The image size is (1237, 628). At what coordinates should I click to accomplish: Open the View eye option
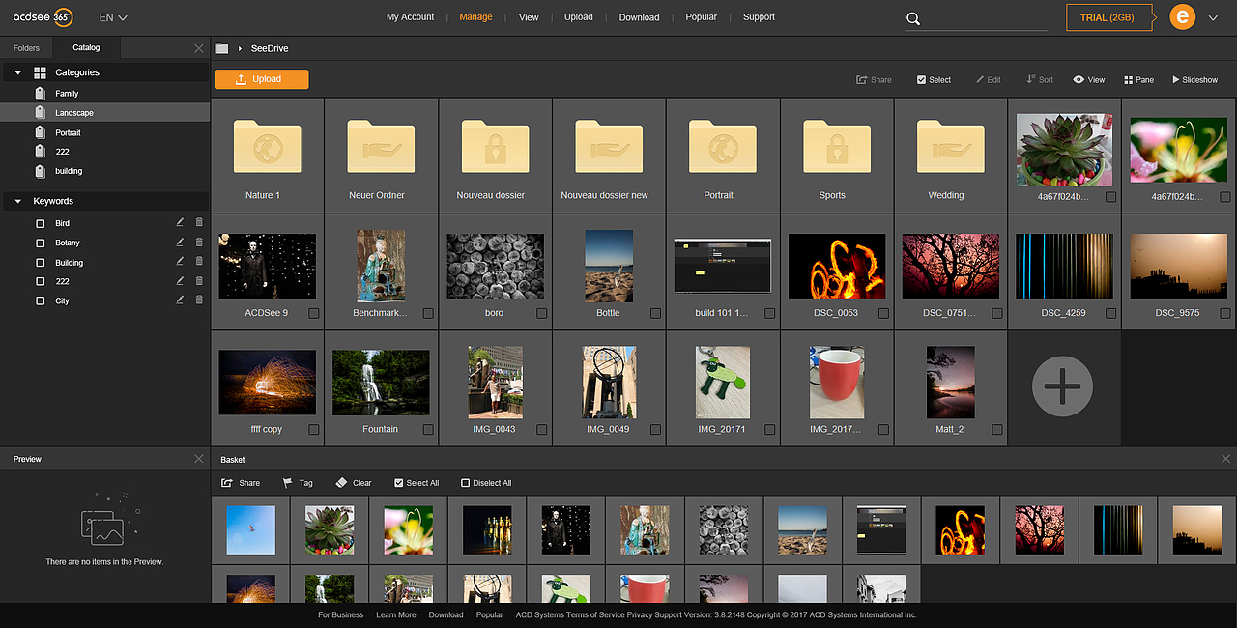tap(1089, 80)
